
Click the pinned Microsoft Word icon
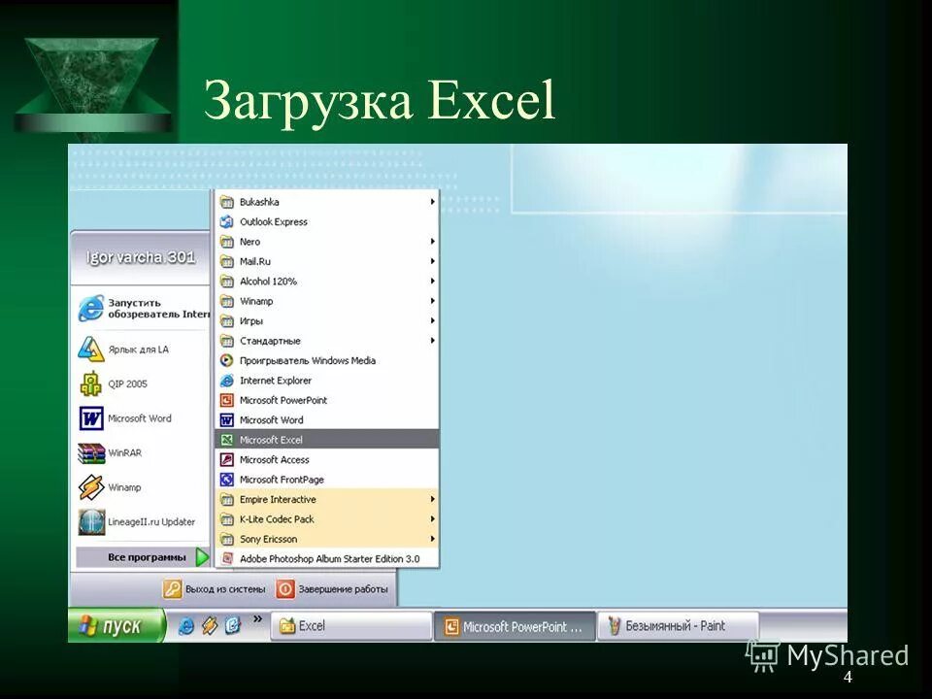91,418
